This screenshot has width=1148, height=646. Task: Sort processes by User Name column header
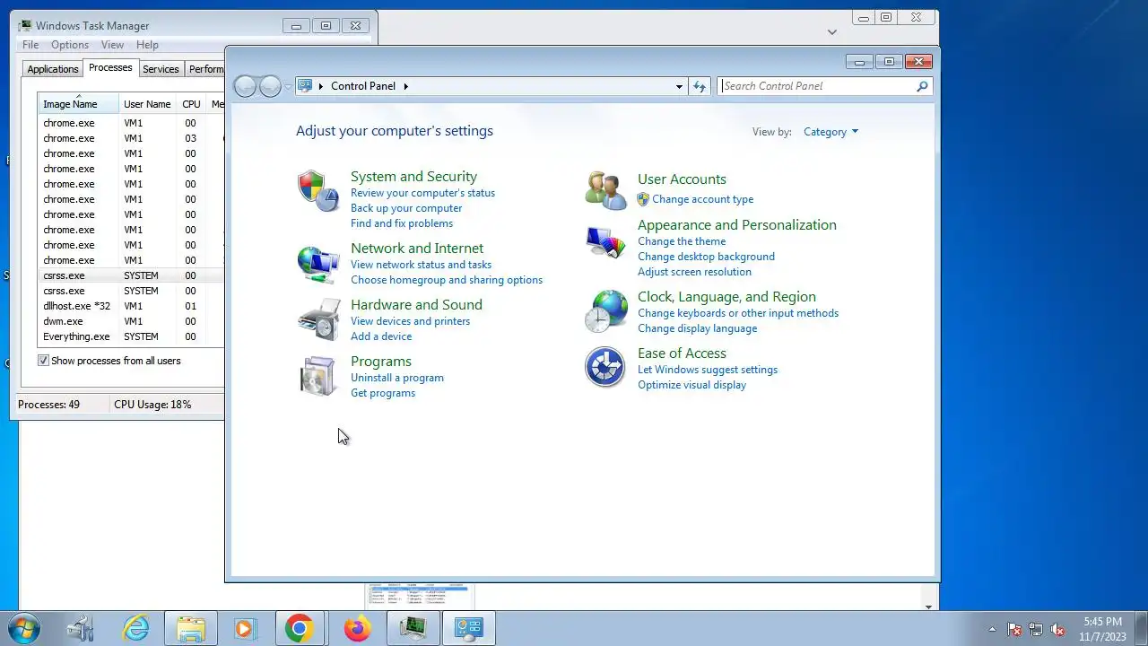tap(147, 104)
